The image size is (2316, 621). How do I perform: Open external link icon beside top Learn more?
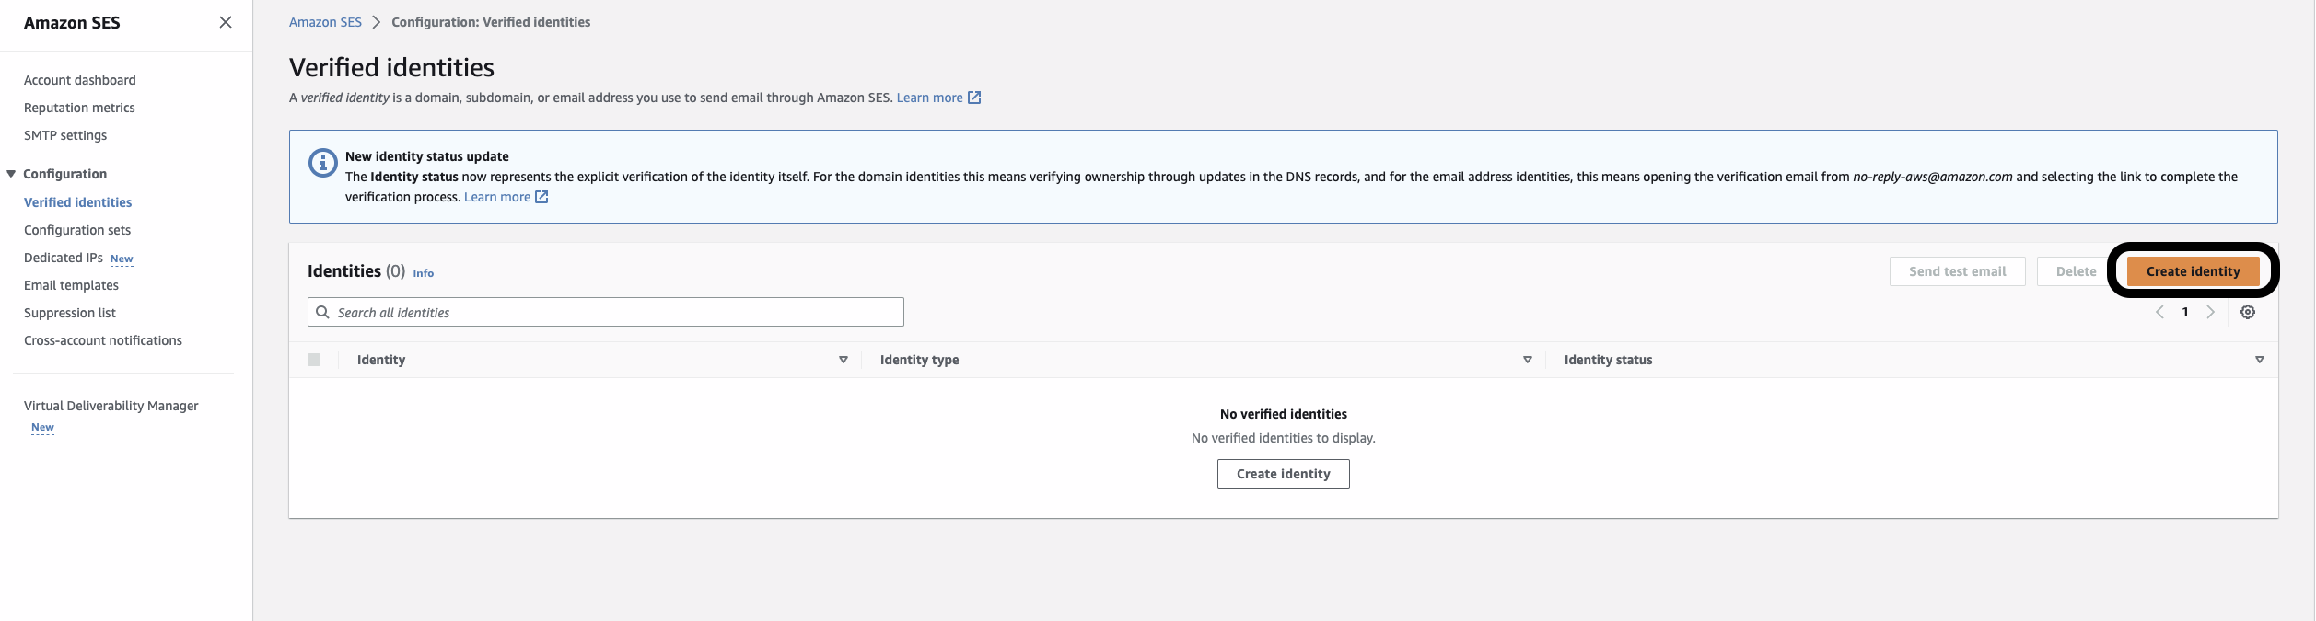[974, 98]
